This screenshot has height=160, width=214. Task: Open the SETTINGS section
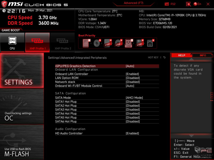pos(22,70)
